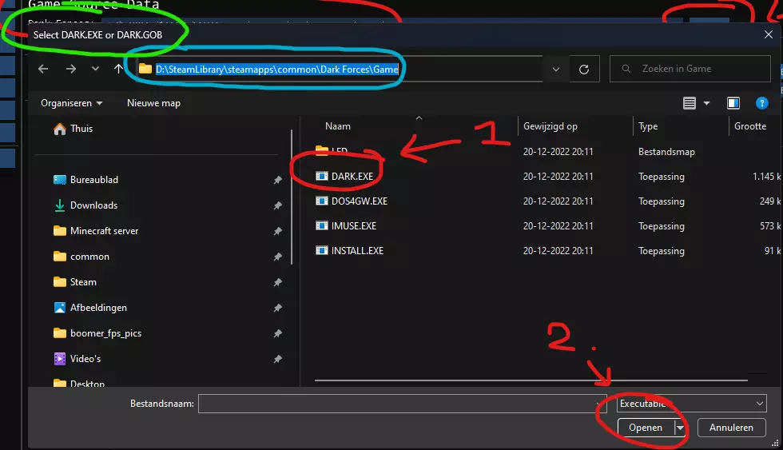
Task: Click the 1.145 size cell of DARK.EXE
Action: 766,177
